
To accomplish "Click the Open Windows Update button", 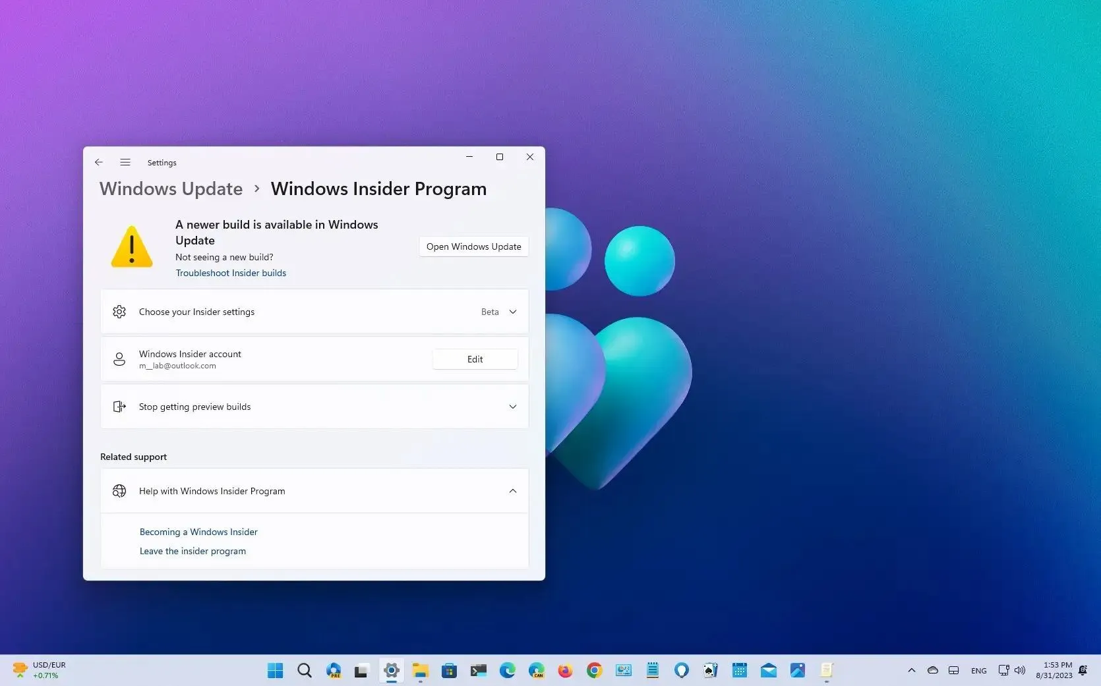I will [473, 246].
